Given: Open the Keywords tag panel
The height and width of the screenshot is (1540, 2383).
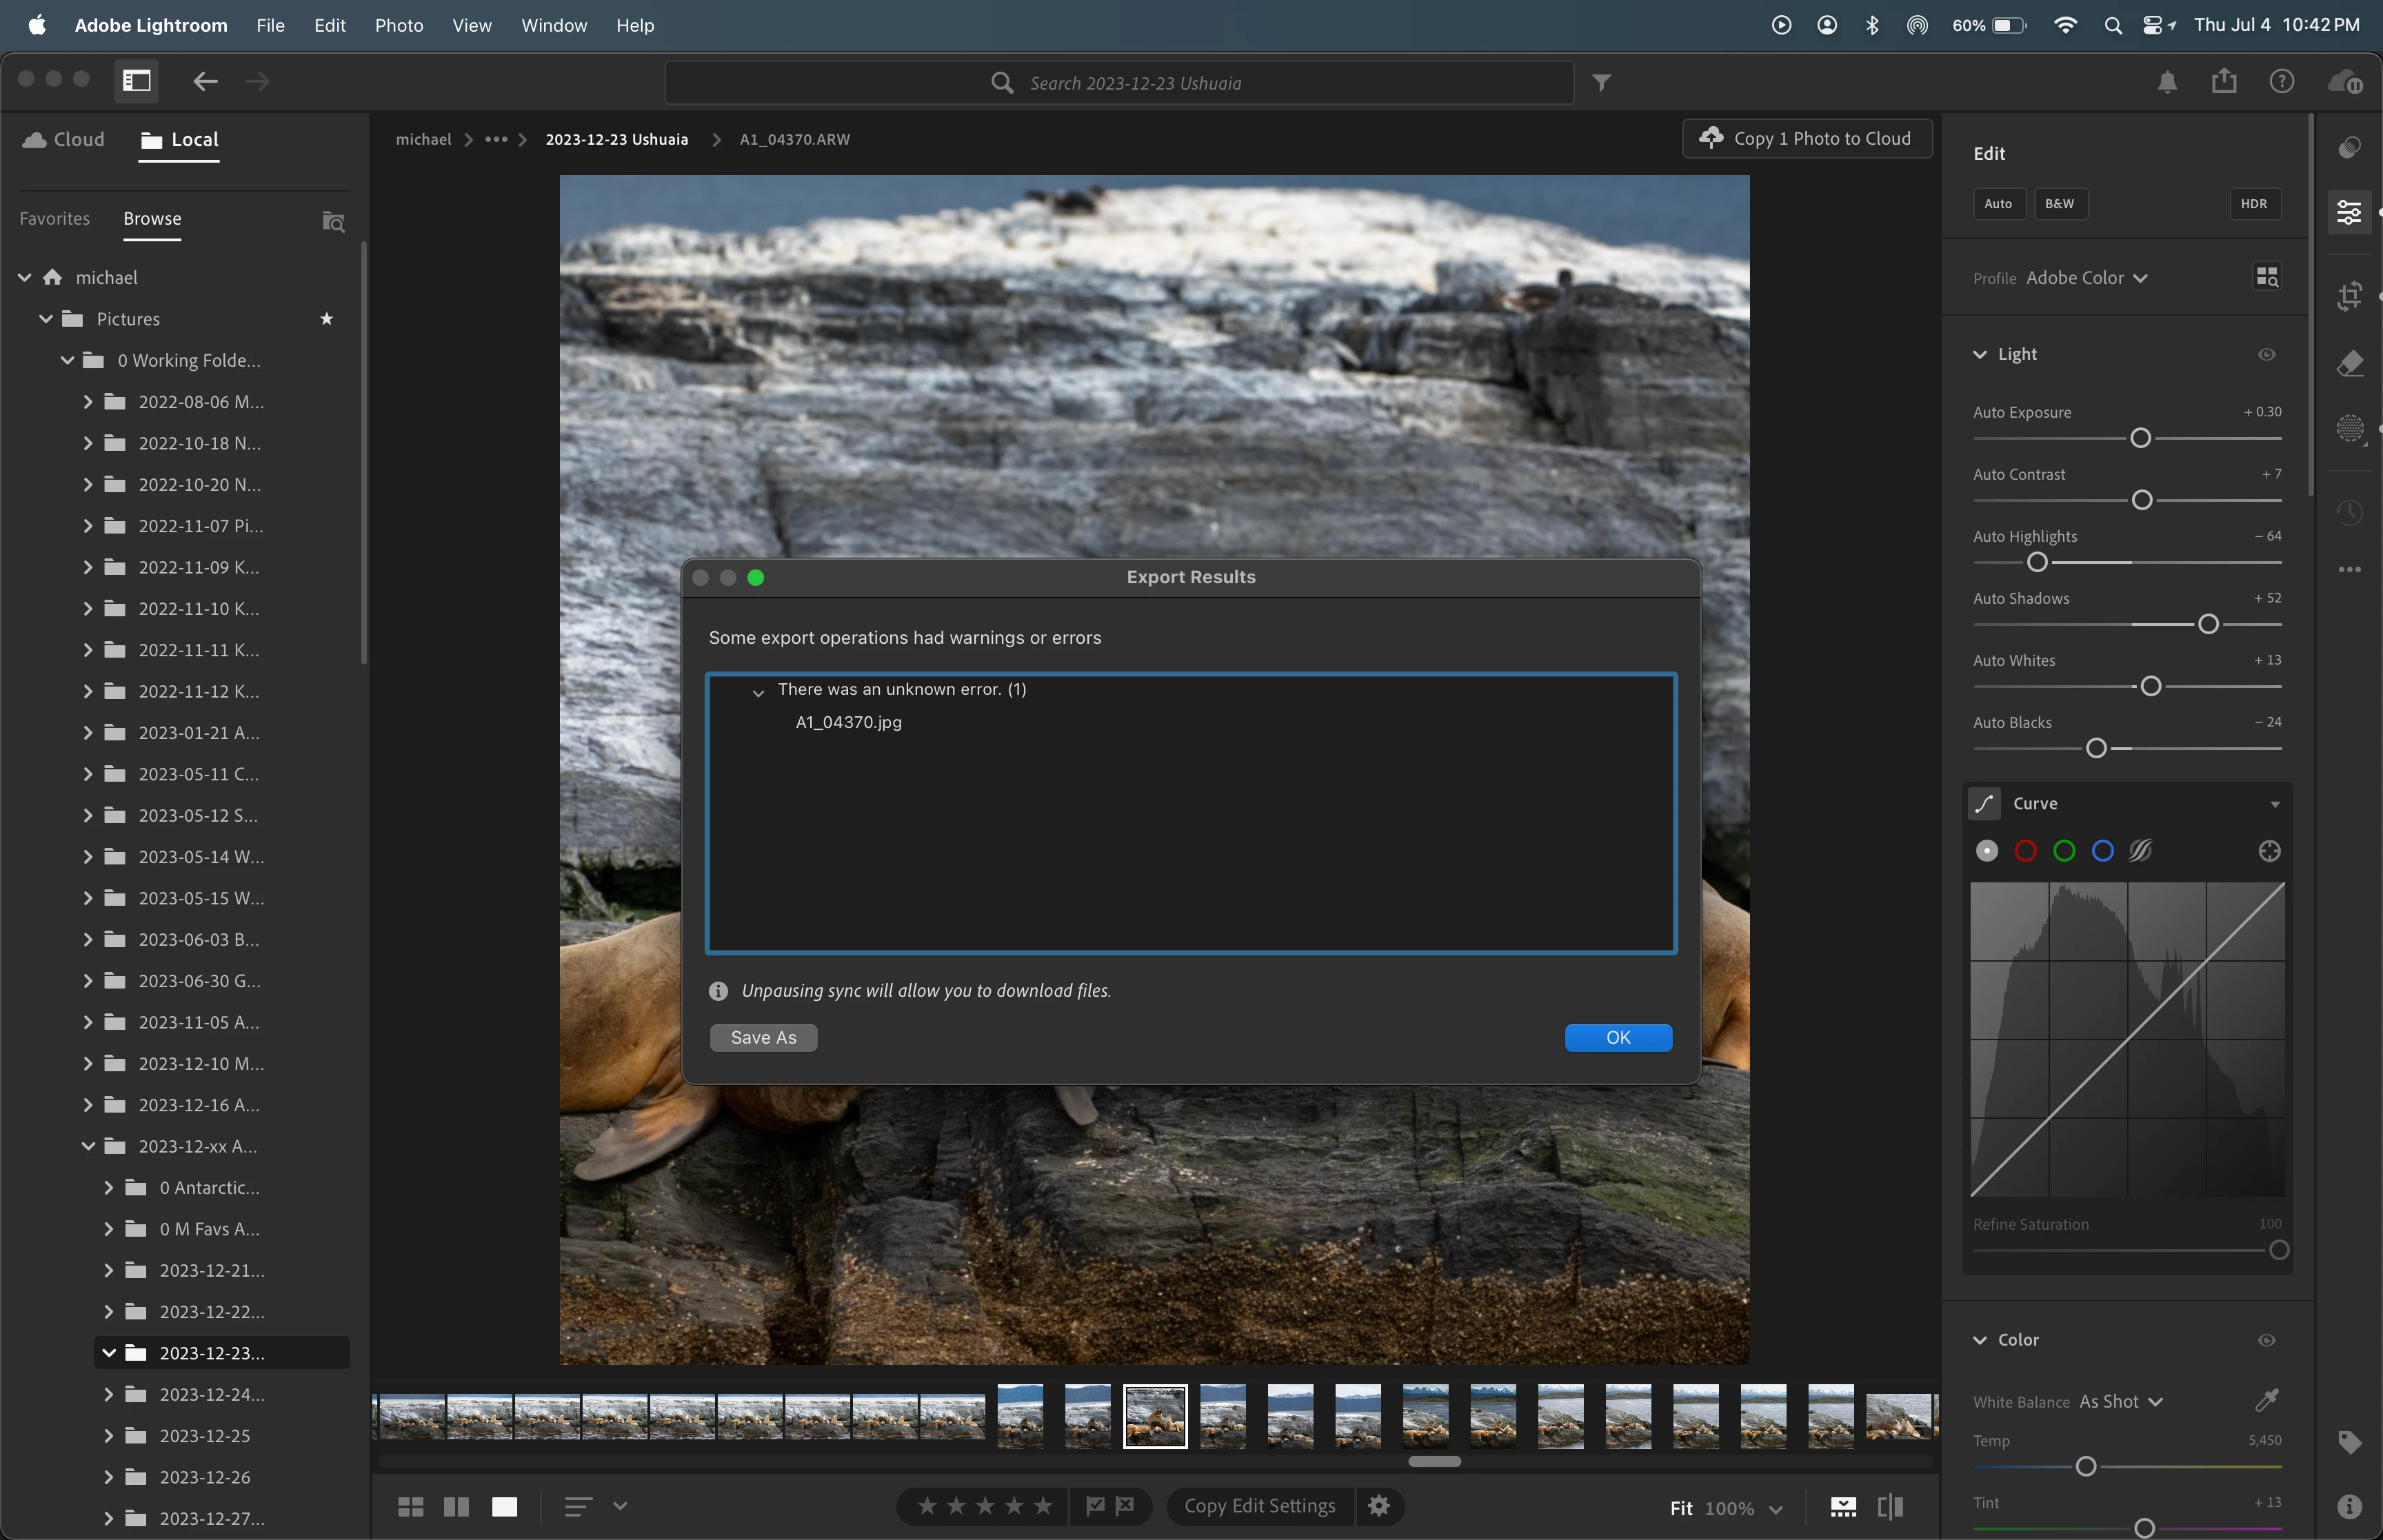Looking at the screenshot, I should point(2349,1442).
